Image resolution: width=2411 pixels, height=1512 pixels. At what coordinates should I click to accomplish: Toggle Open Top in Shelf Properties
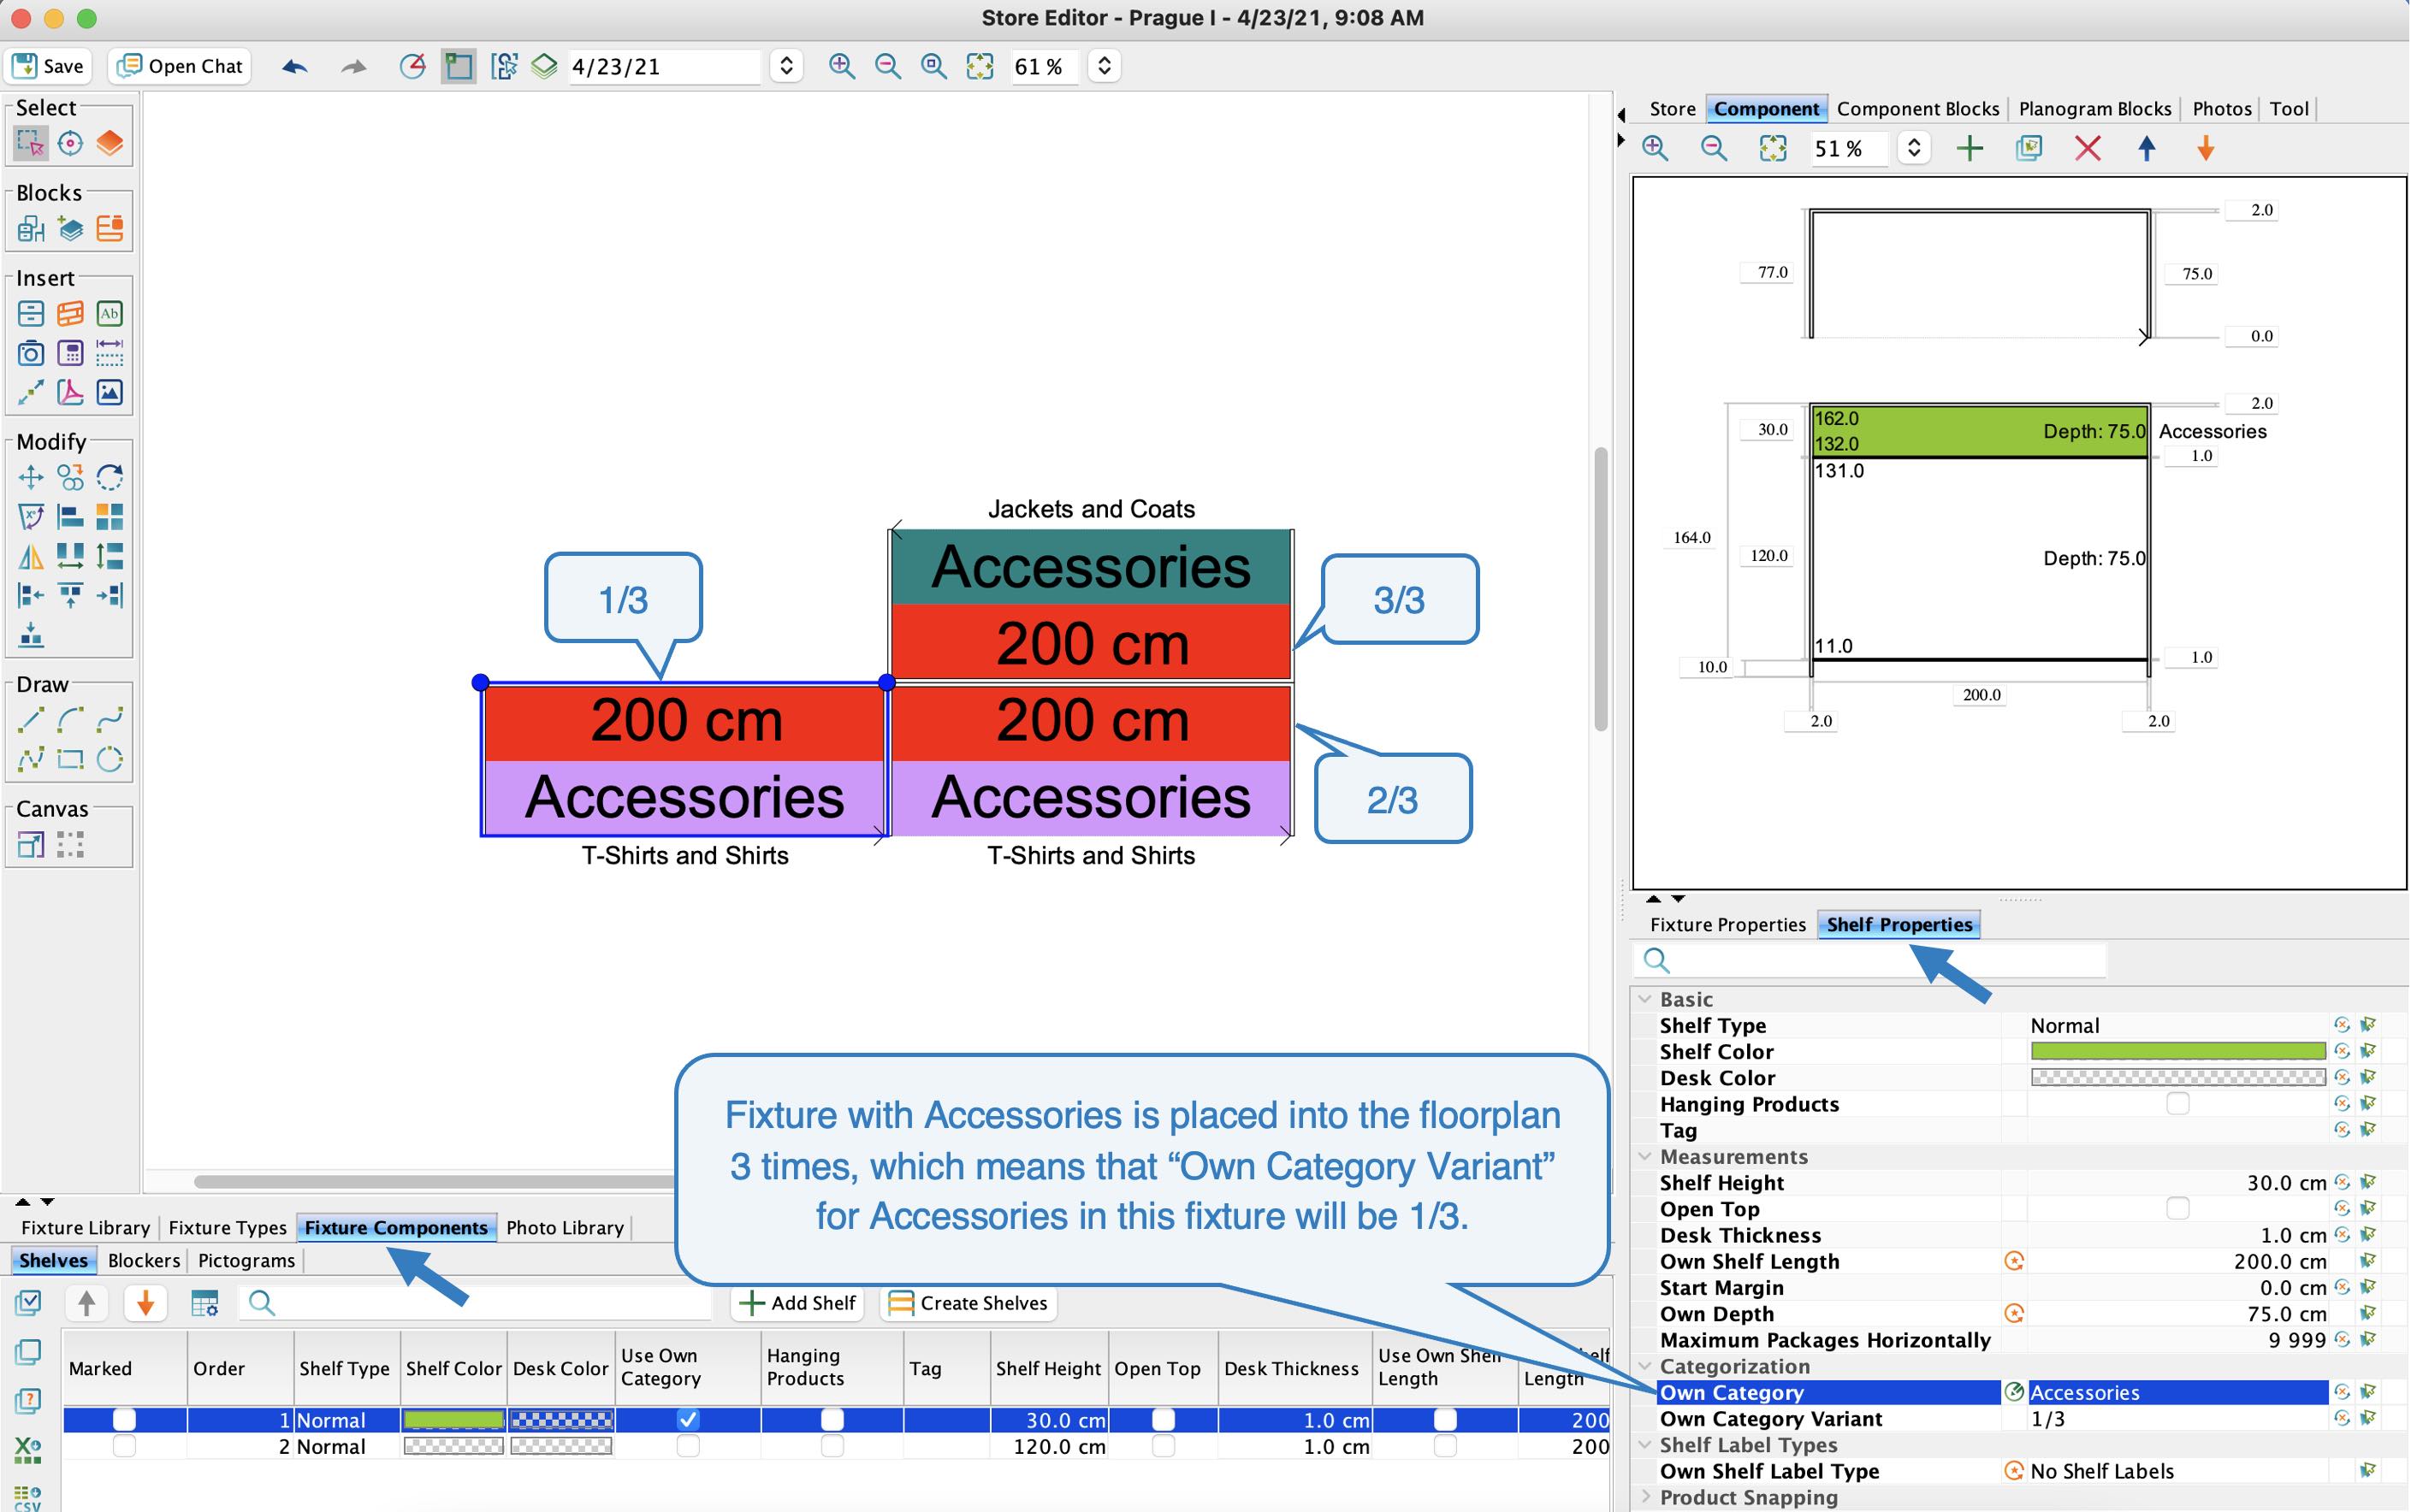(2177, 1208)
